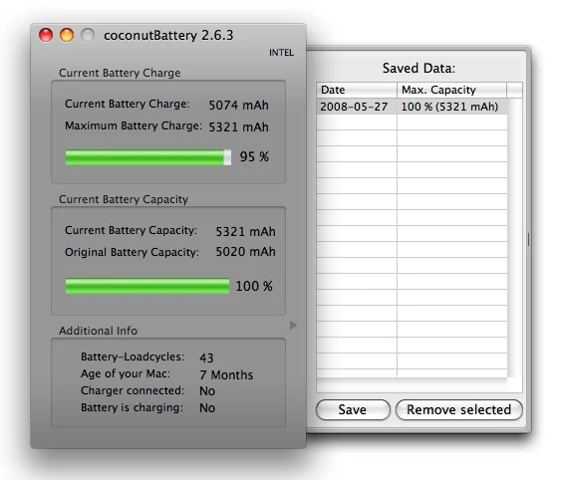Click the 100 % battery capacity bar
The width and height of the screenshot is (561, 480).
[147, 286]
